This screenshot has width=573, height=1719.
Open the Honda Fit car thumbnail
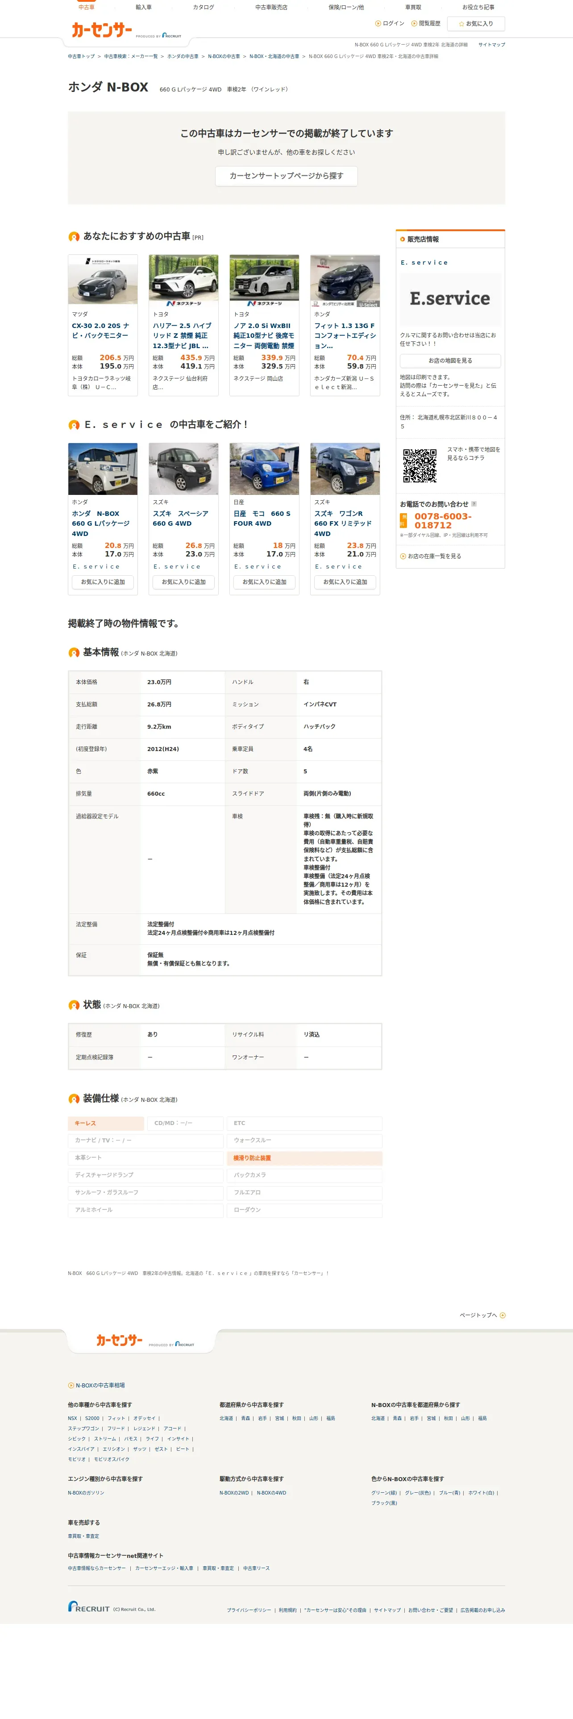coord(345,280)
